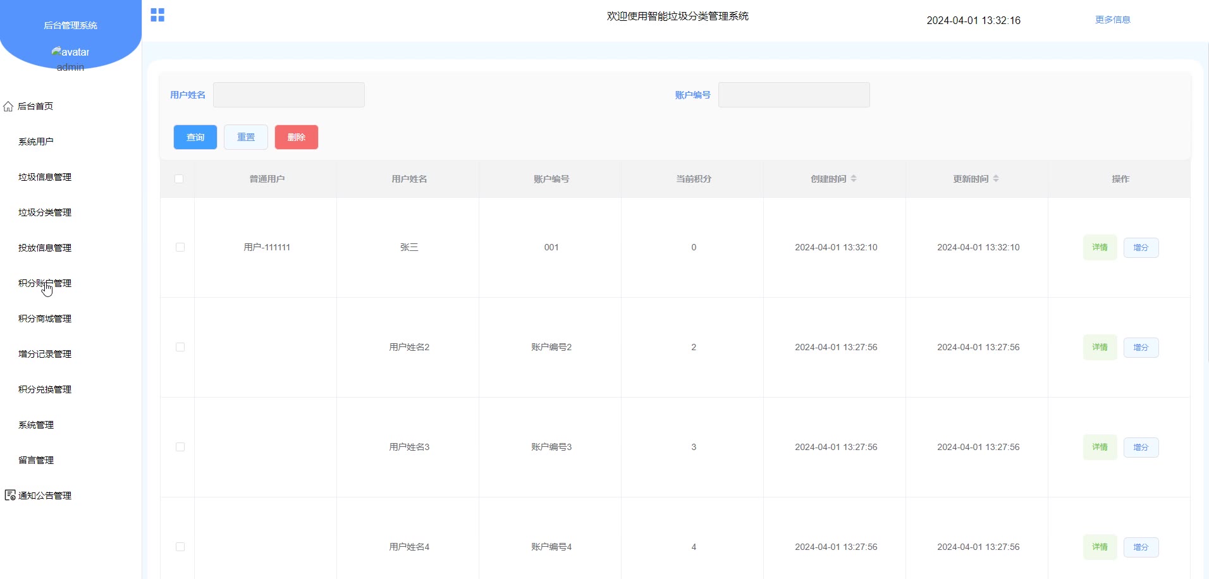The height and width of the screenshot is (579, 1209).
Task: Click the account number cell 001
Action: 551,247
